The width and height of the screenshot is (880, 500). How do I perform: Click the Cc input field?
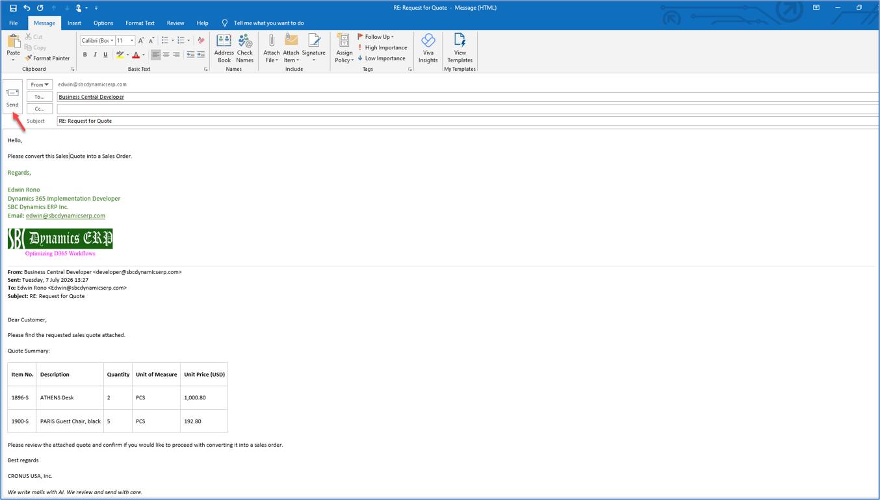click(x=468, y=108)
